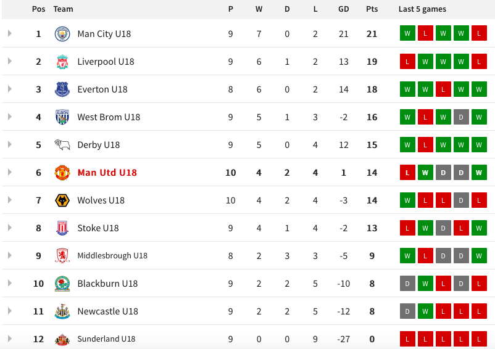This screenshot has width=495, height=349.
Task: Expand the Man Utd U18 row details
Action: point(10,172)
